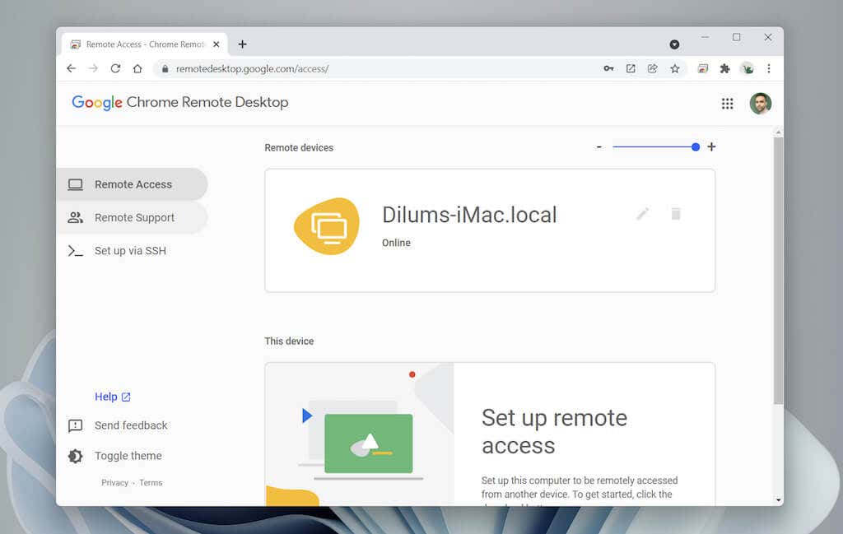This screenshot has width=843, height=534.
Task: Select the Remote Access - Chrome Remote tab
Action: (144, 44)
